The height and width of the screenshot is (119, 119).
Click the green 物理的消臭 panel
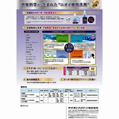pyautogui.click(x=62, y=38)
